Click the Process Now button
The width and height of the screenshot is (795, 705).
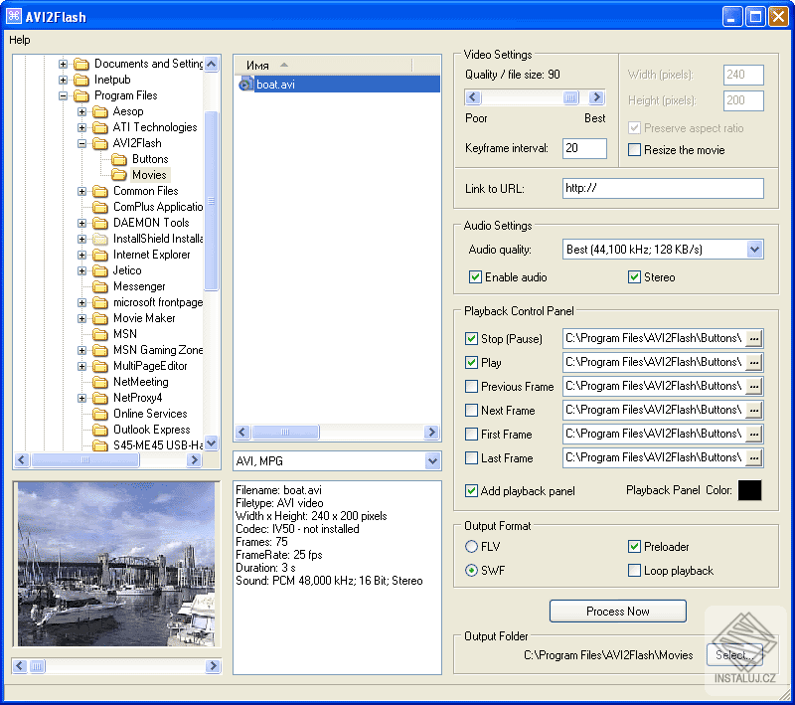(617, 612)
